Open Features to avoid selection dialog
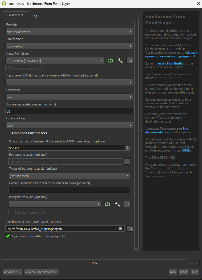Screen dimensions: 202x280 coord(127,162)
